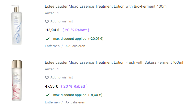
Task: Click the 113,94 € price
Action: click(x=52, y=30)
